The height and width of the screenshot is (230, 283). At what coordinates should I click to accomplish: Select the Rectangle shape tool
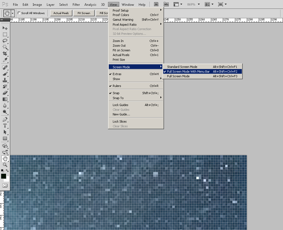[5, 139]
